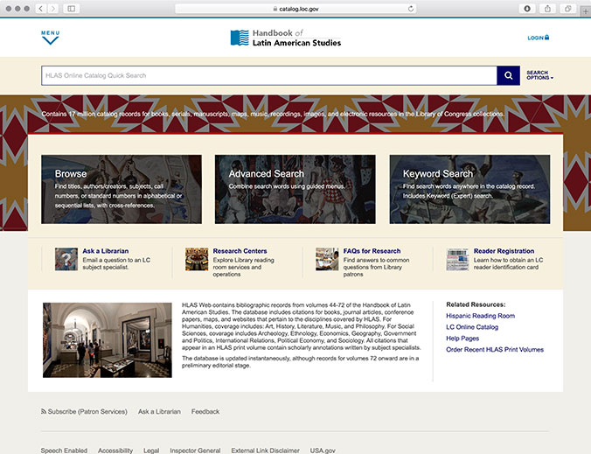Click the FAQs for Research thumbnail icon
This screenshot has width=591, height=454.
[x=327, y=259]
